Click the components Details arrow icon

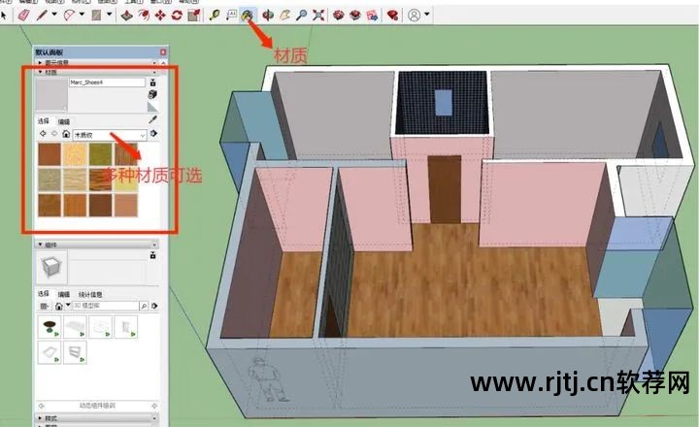[154, 306]
